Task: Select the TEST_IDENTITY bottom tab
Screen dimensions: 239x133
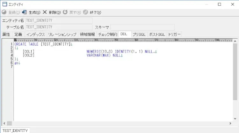Action: (x=15, y=130)
